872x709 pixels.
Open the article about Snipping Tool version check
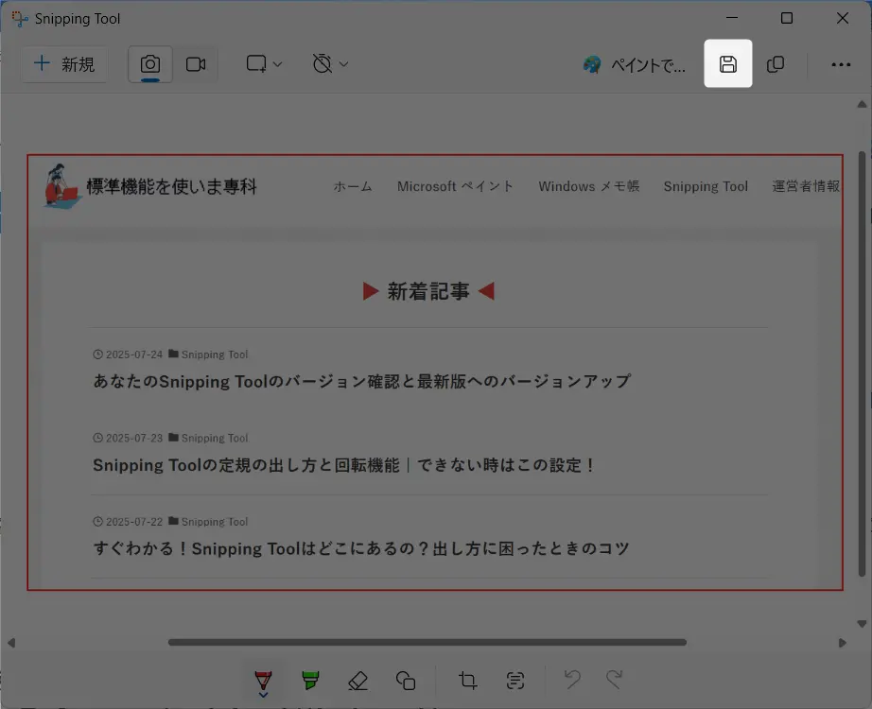click(x=361, y=382)
